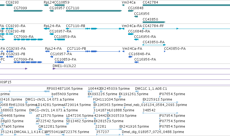
Task: Click the CG16956-RA transcript label
Action: coord(145,37)
